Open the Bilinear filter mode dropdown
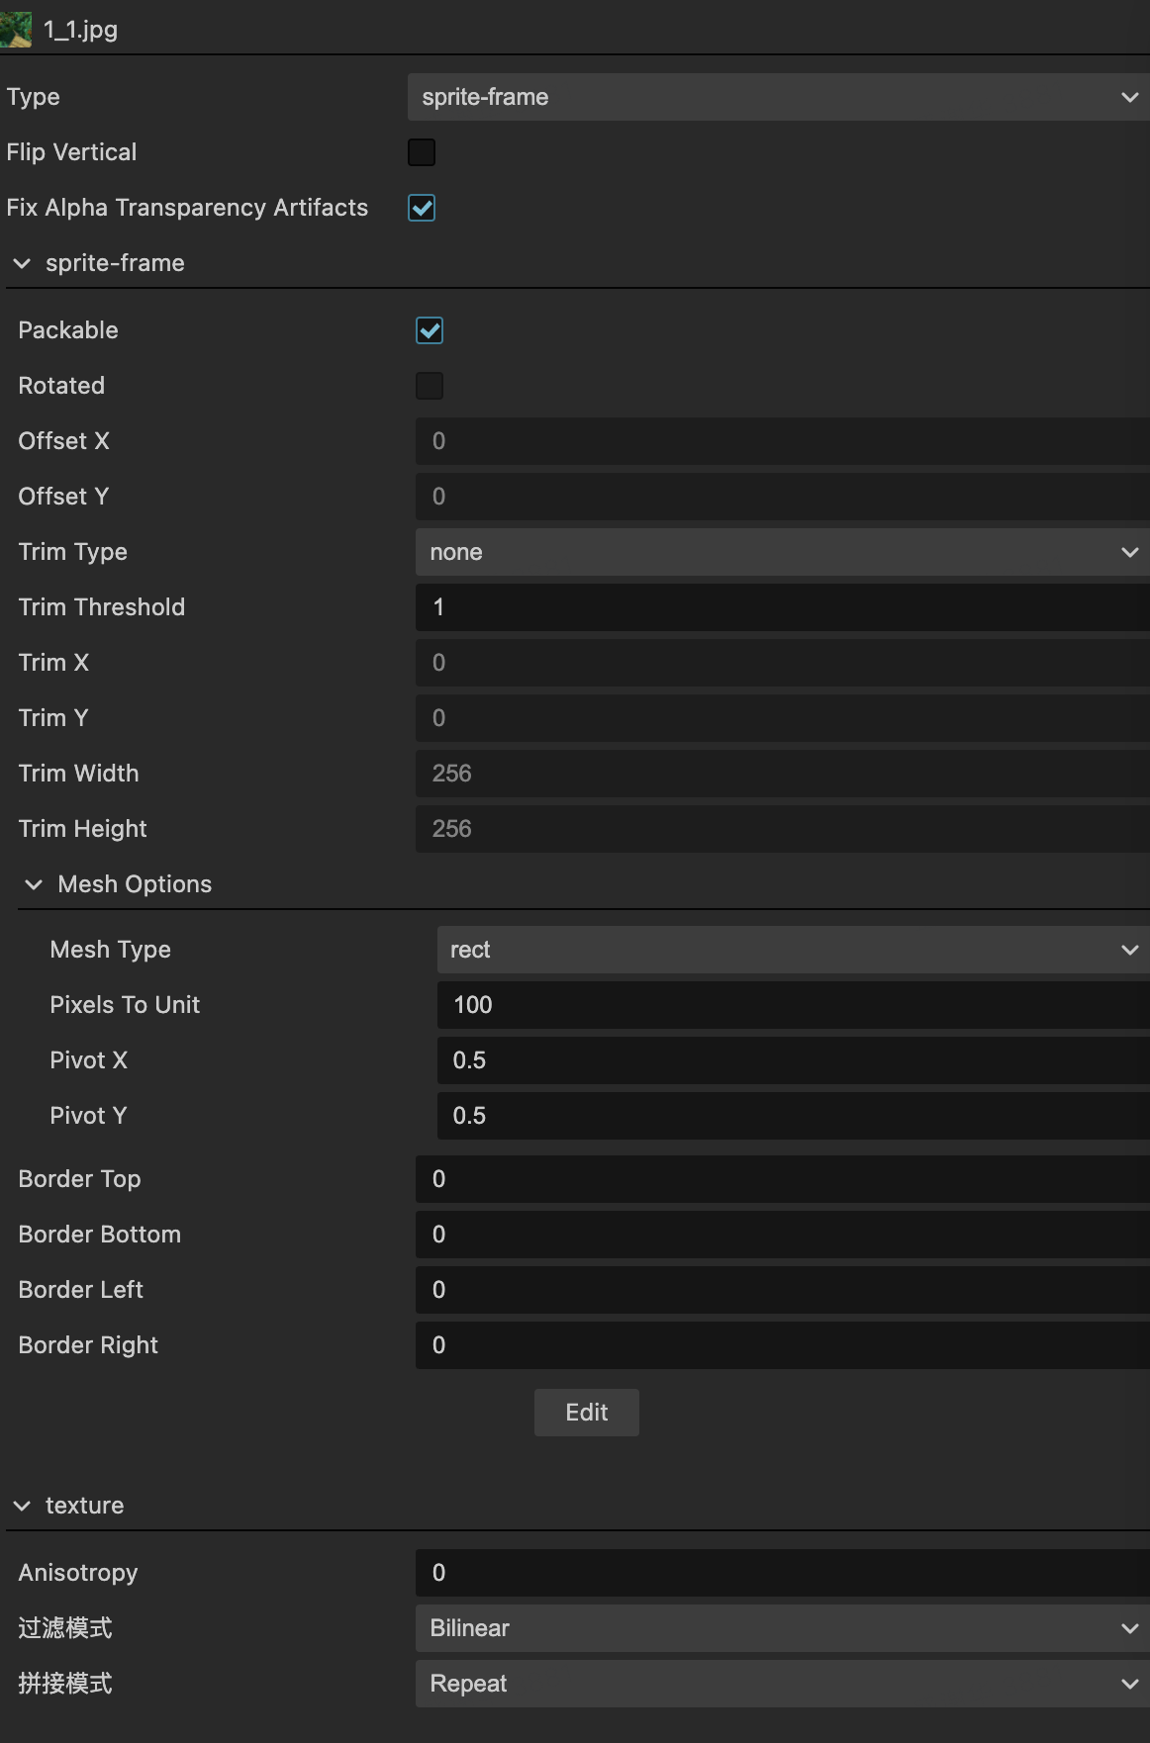This screenshot has width=1150, height=1743. [x=782, y=1628]
